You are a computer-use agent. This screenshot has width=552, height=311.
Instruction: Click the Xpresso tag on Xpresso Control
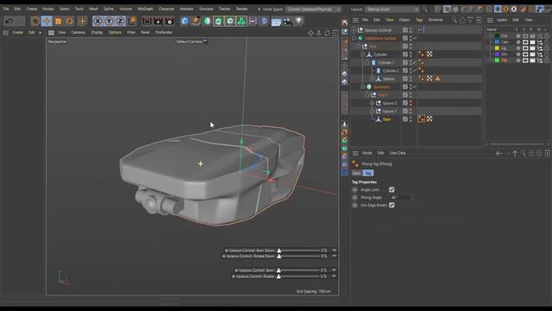coord(422,30)
